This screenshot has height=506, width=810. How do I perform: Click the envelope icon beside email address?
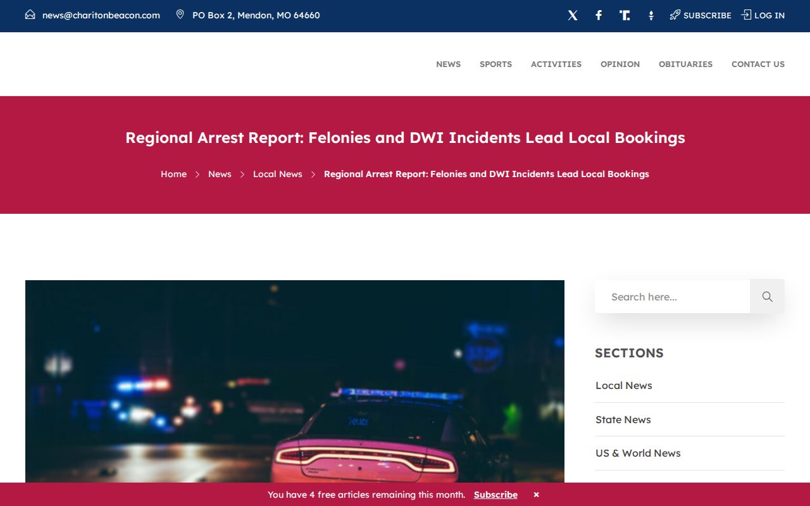pyautogui.click(x=30, y=15)
